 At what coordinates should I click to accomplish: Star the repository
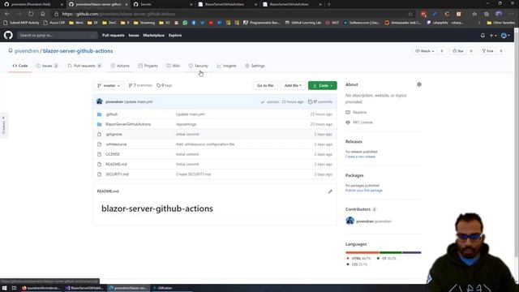(458, 51)
